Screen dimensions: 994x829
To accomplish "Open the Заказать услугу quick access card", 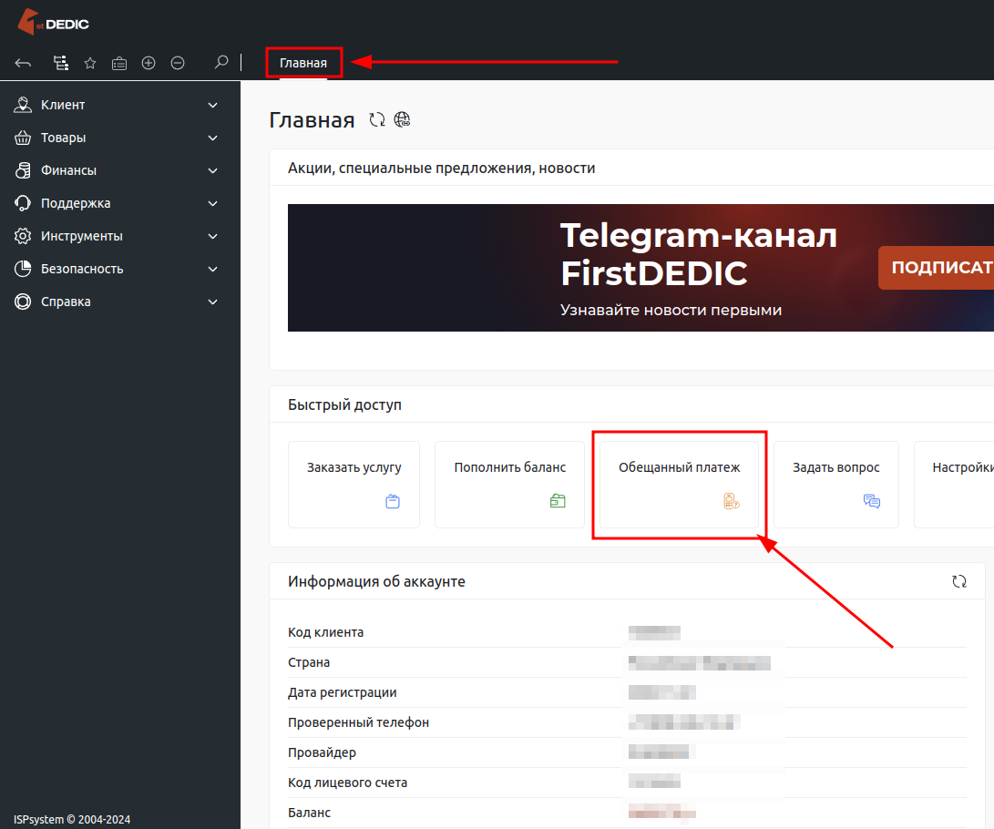I will (x=354, y=485).
